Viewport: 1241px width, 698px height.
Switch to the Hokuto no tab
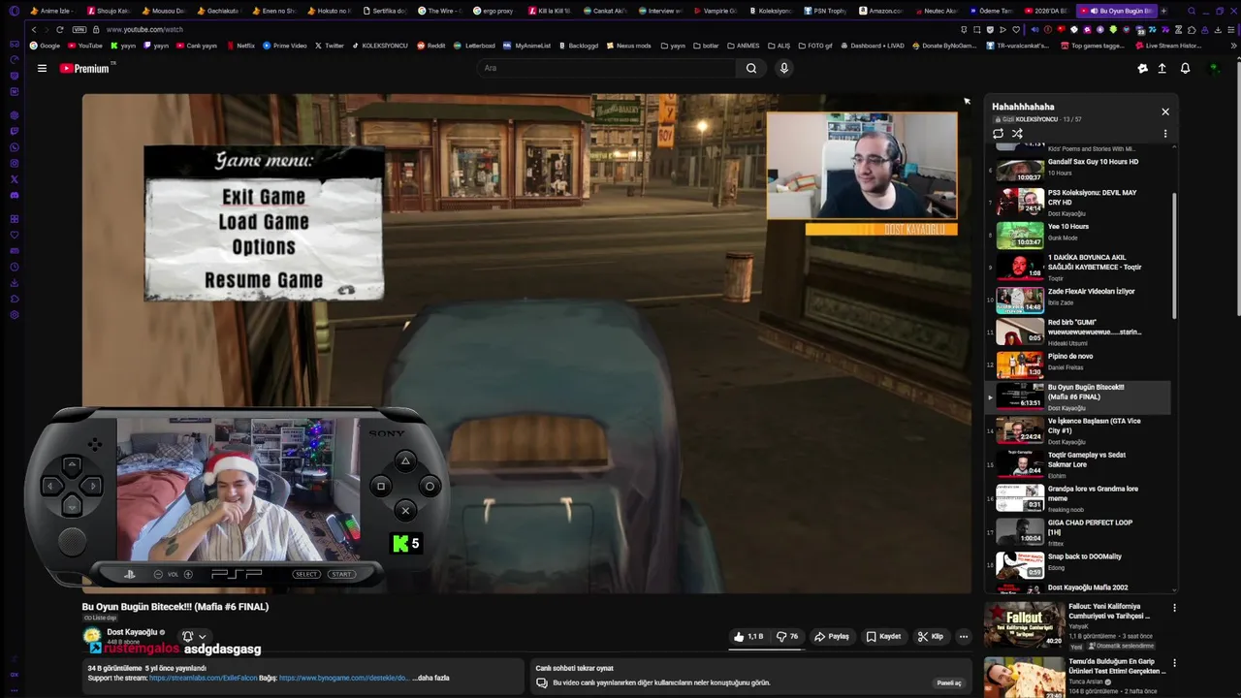click(x=327, y=11)
